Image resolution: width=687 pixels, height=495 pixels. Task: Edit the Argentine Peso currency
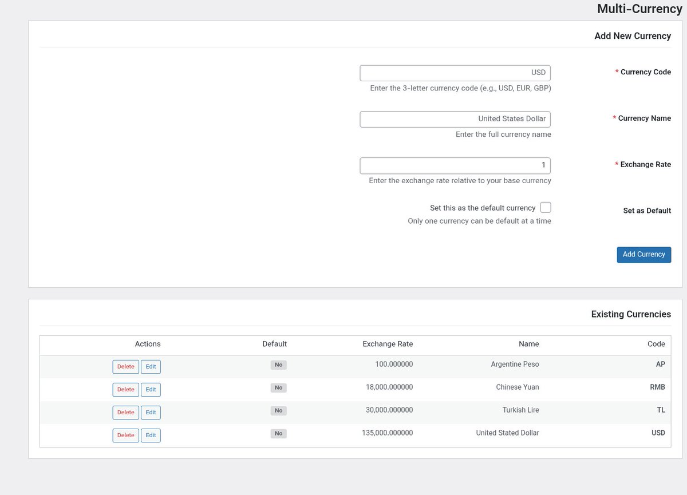[x=151, y=367]
